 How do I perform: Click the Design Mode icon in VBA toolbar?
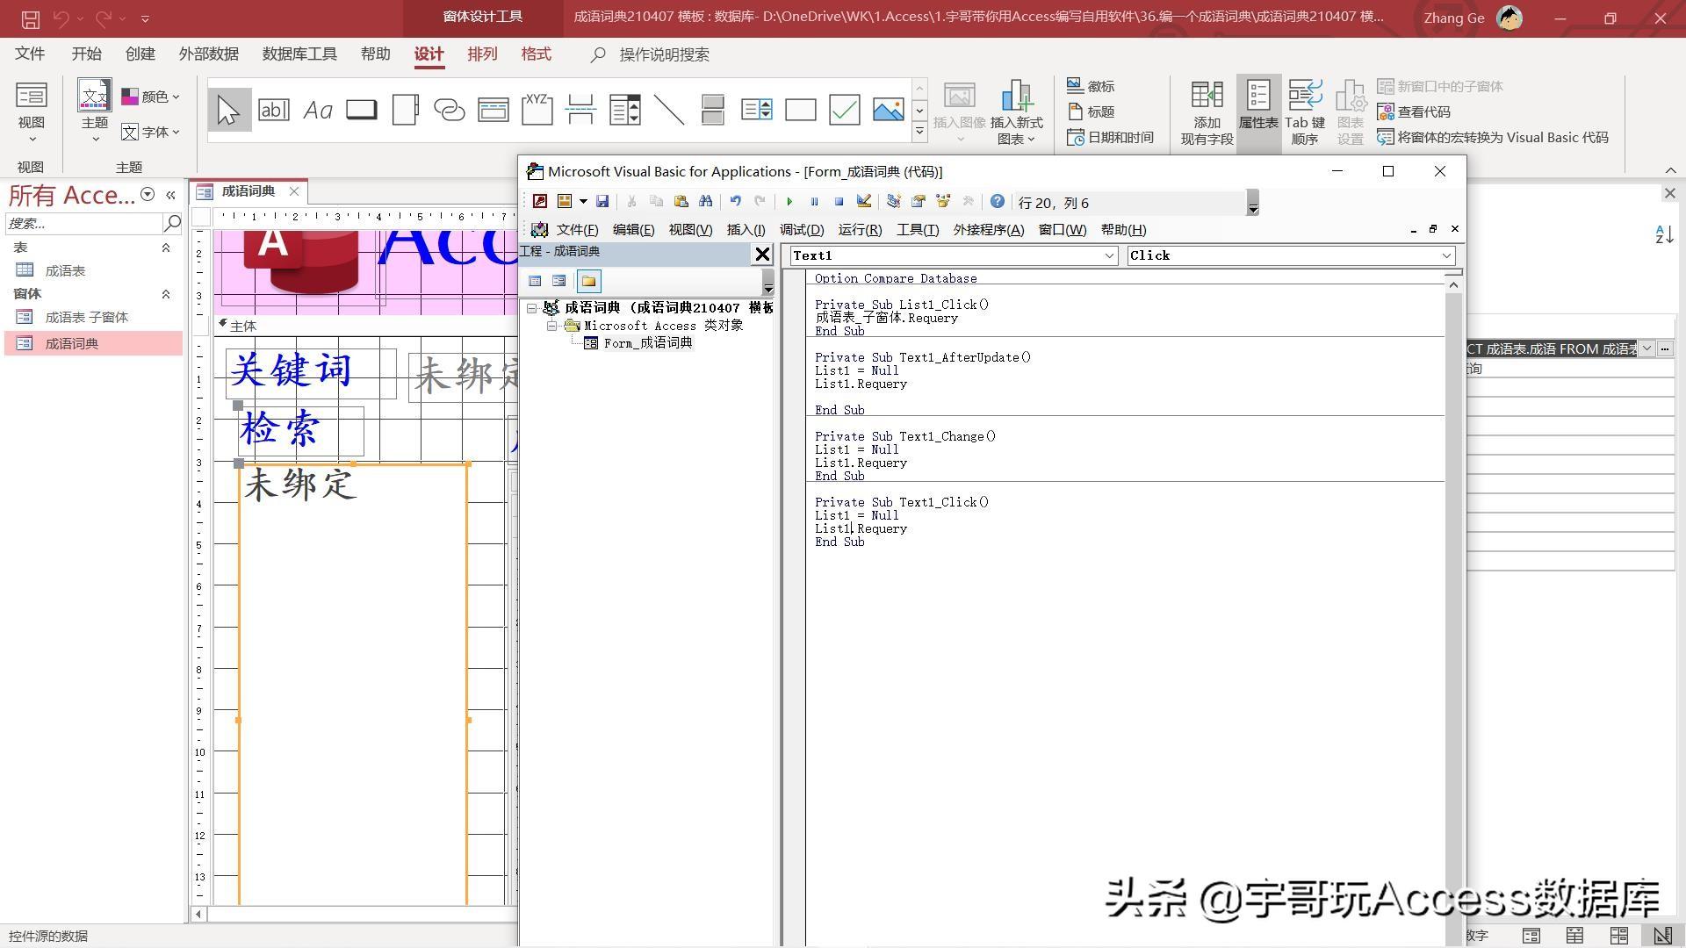(x=864, y=202)
